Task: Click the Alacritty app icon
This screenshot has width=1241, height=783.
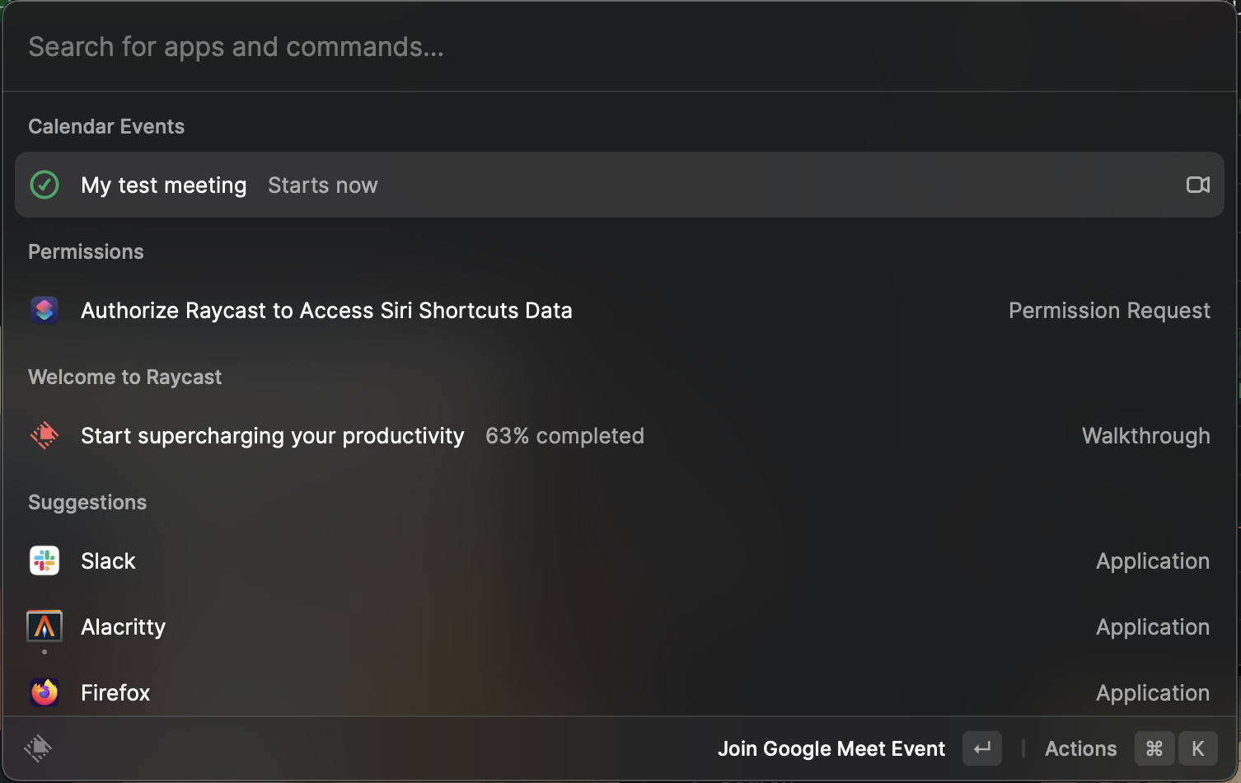Action: (x=44, y=626)
